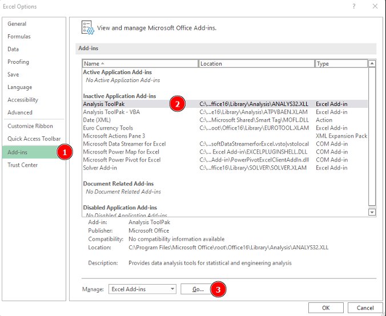This screenshot has height=316, width=386.
Task: Open the Manage Excel Add-ins dropdown
Action: click(142, 289)
